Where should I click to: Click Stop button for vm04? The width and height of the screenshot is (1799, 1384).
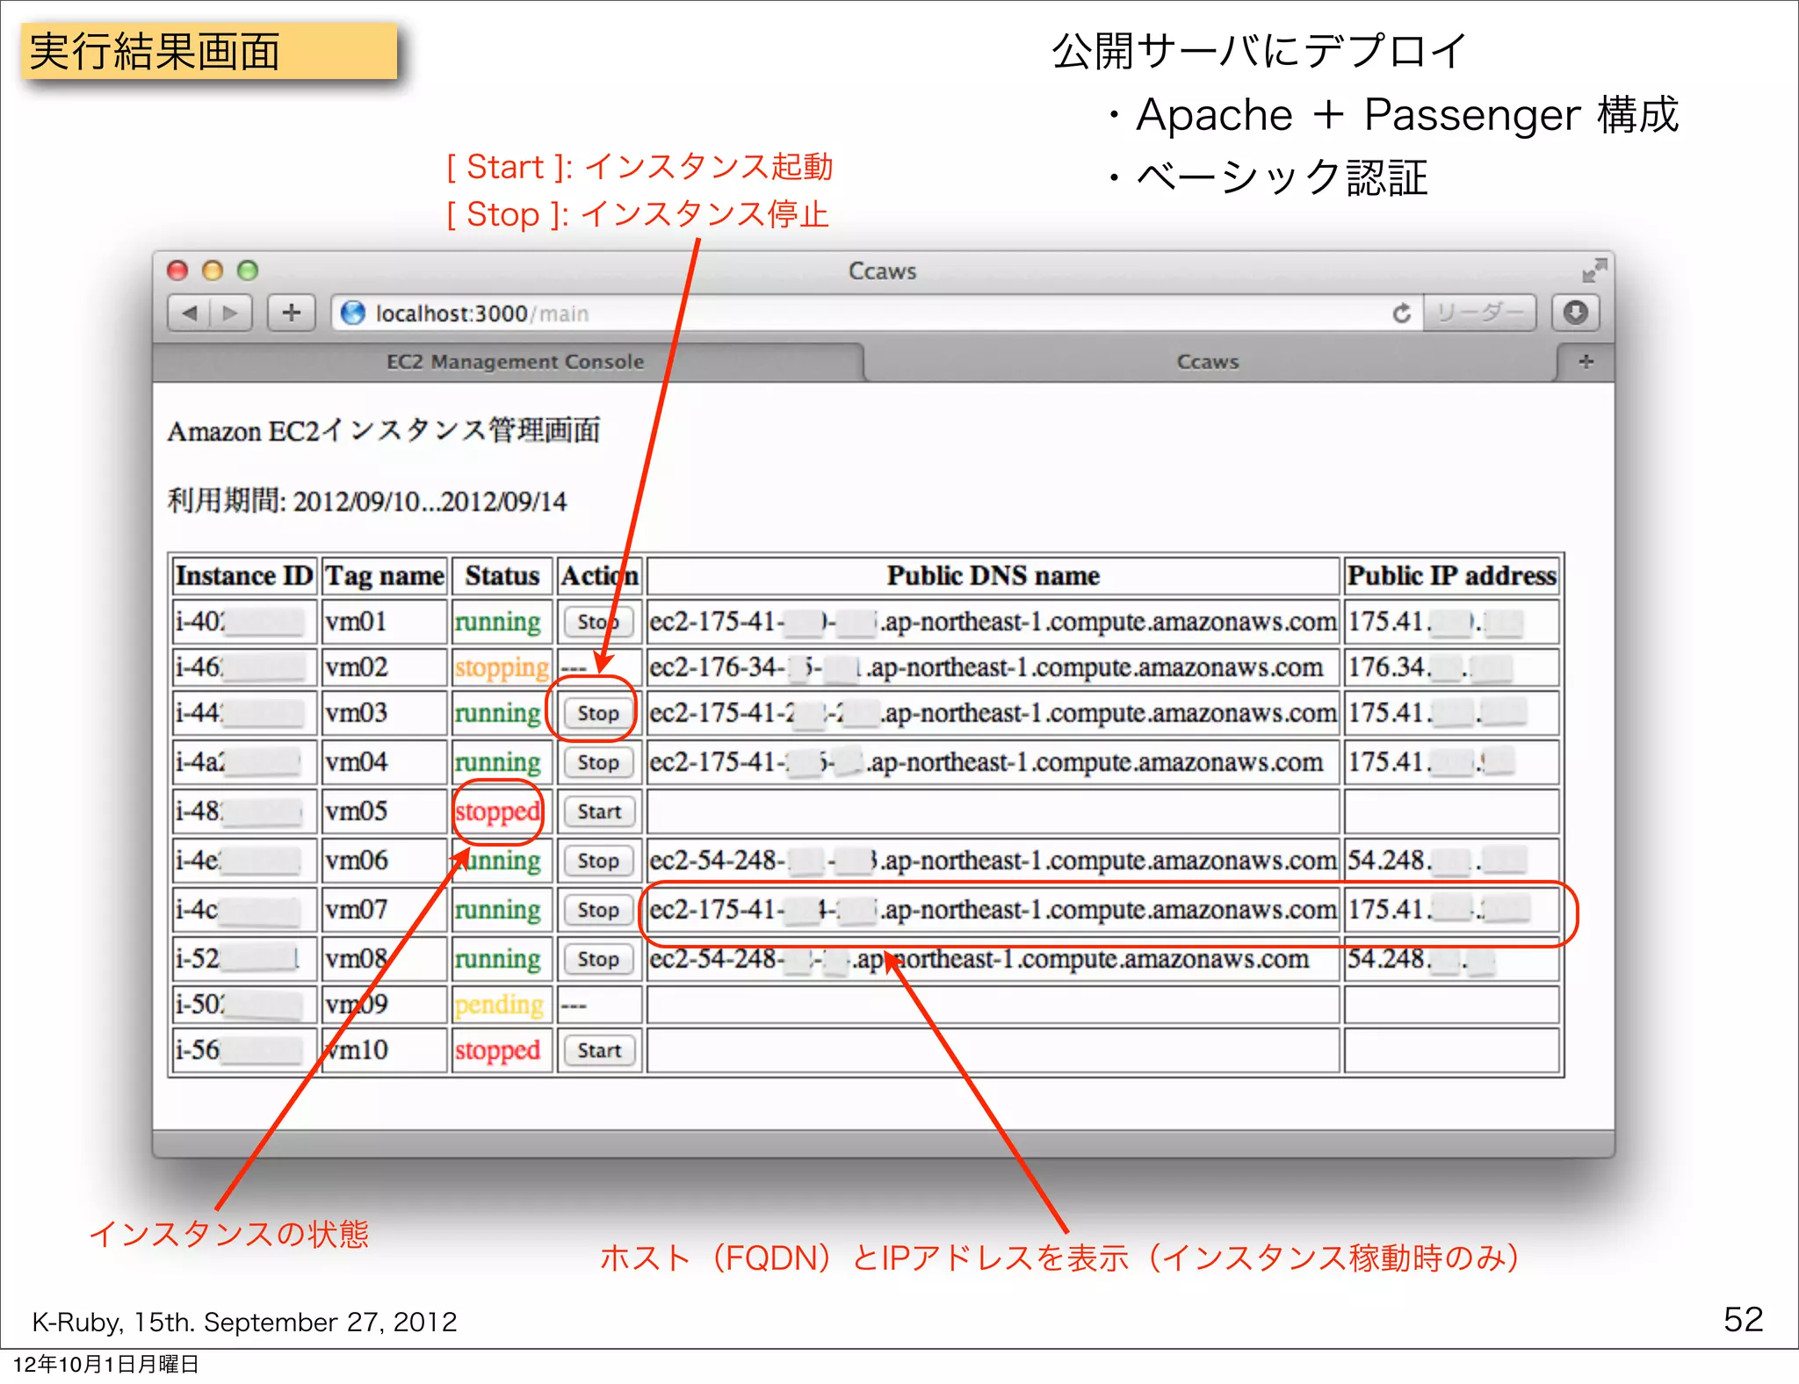click(x=598, y=762)
